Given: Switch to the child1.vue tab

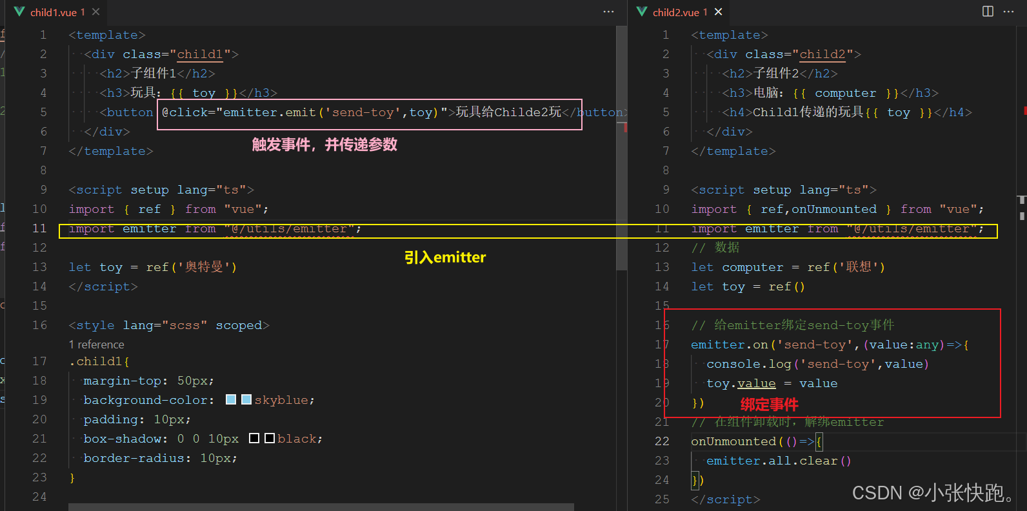Looking at the screenshot, I should (x=53, y=12).
